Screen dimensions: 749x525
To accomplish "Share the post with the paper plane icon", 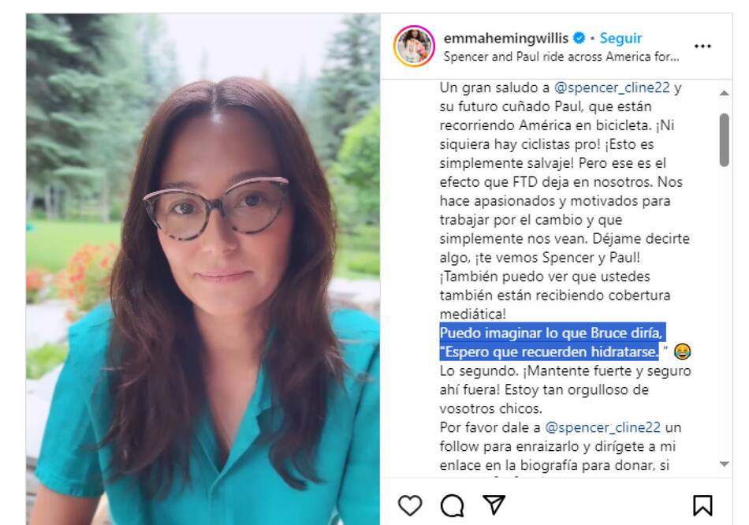I will tap(494, 505).
